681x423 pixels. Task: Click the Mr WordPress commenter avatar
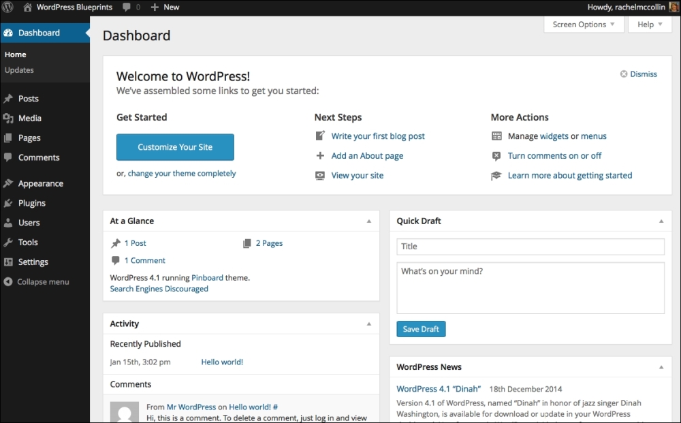124,412
